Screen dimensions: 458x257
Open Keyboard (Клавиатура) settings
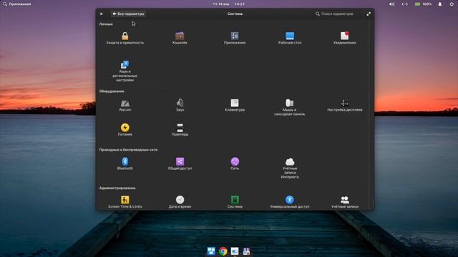pyautogui.click(x=235, y=106)
